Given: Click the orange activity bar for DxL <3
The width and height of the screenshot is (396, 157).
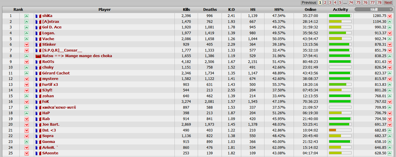Looking at the screenshot, I should click(x=333, y=130).
